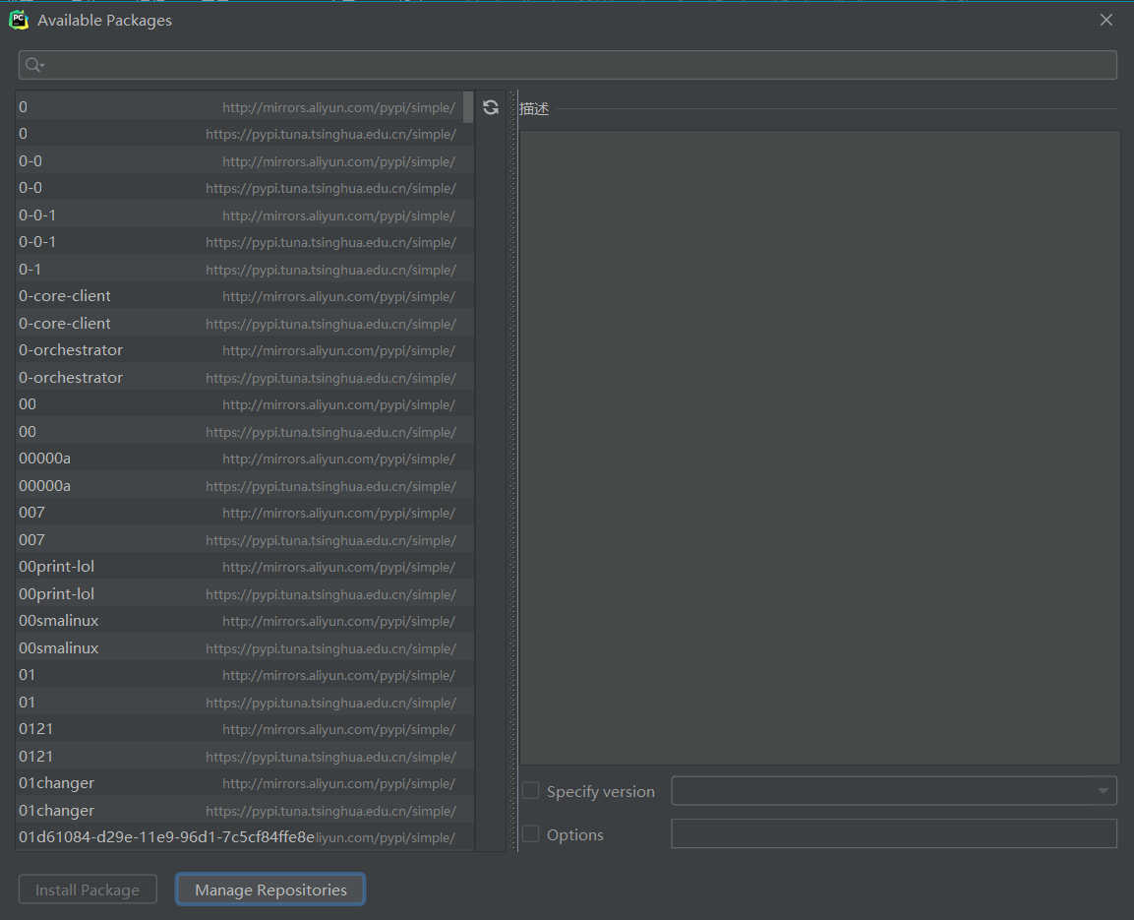Close the Available Packages dialog
This screenshot has height=920, width=1134.
click(x=1105, y=21)
